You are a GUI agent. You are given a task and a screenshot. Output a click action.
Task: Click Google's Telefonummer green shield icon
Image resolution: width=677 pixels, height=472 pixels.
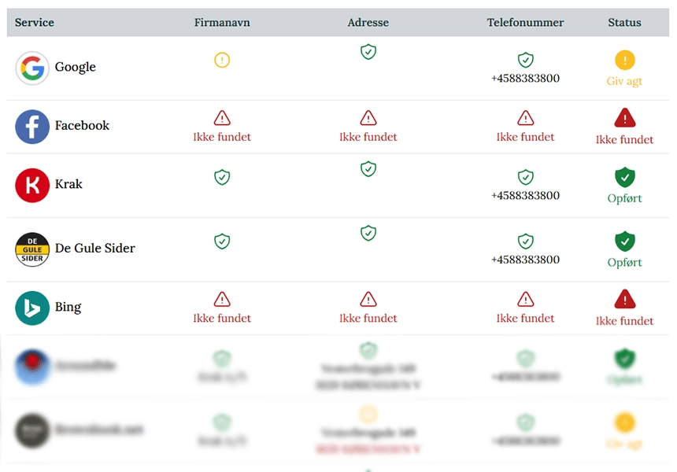(525, 60)
